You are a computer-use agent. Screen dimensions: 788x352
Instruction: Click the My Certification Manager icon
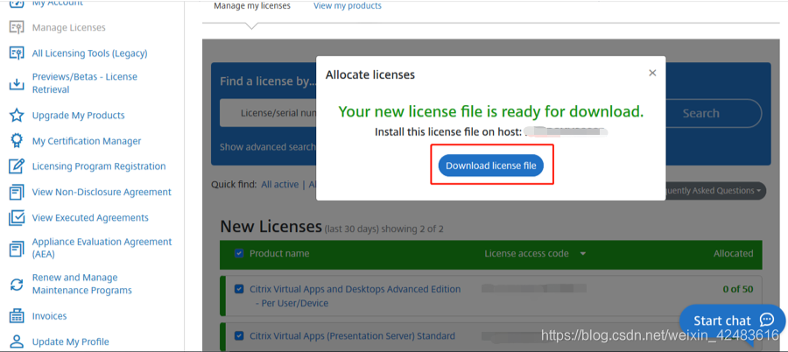tap(16, 141)
